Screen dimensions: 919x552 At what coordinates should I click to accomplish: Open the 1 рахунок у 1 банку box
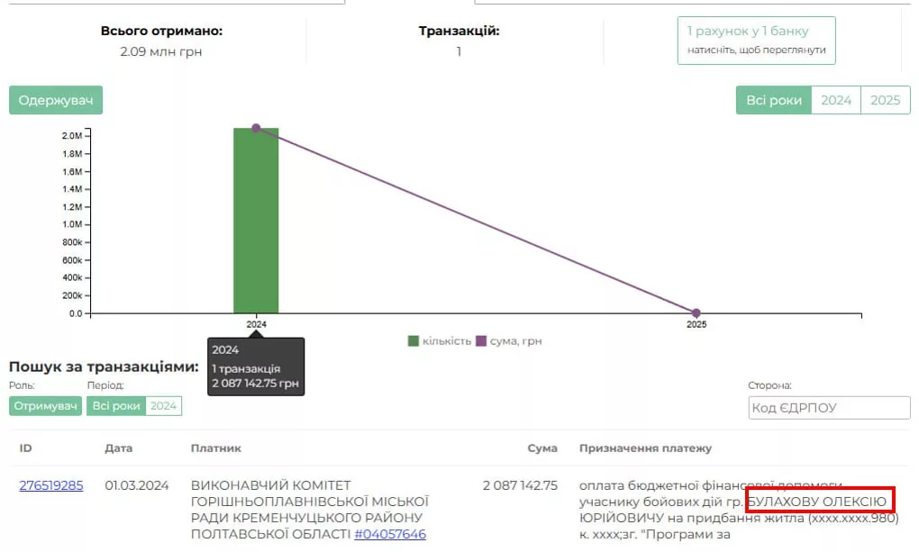(x=756, y=41)
